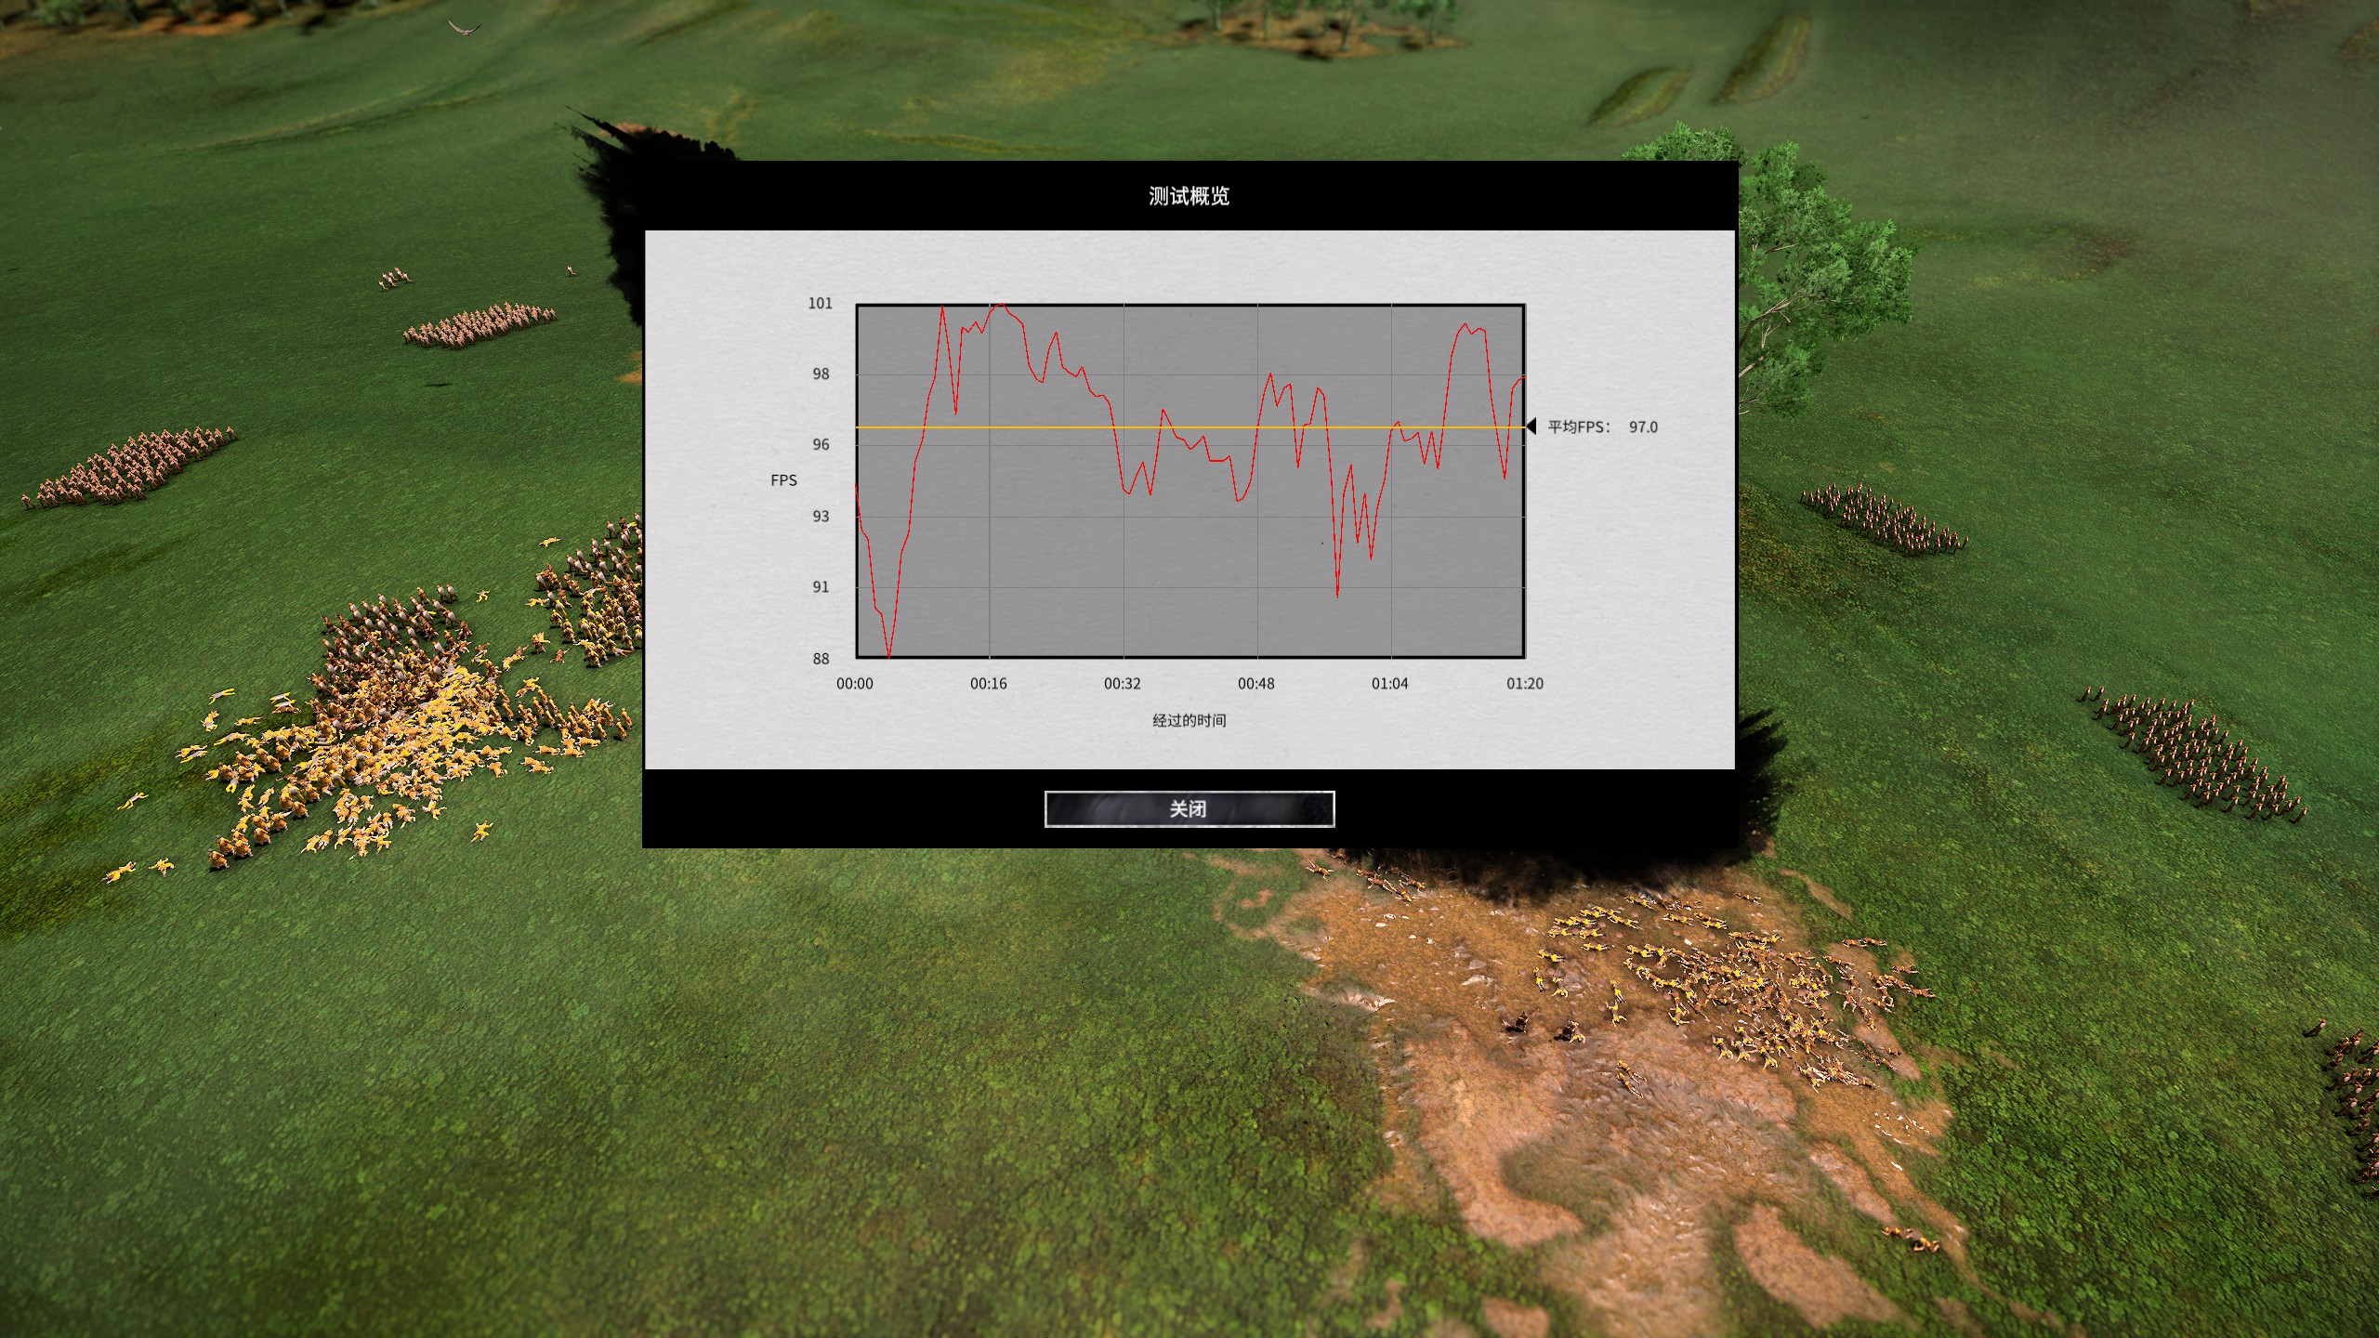Click the 经过的时间 x-axis label
Viewport: 2379px width, 1338px height.
(1189, 720)
